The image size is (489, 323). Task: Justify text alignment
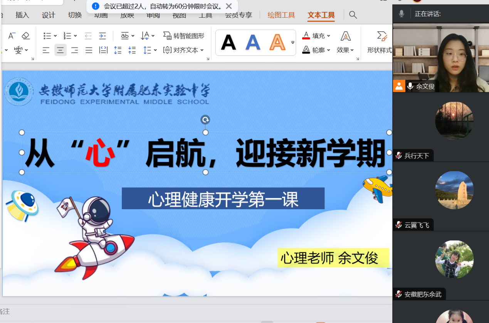(x=89, y=50)
